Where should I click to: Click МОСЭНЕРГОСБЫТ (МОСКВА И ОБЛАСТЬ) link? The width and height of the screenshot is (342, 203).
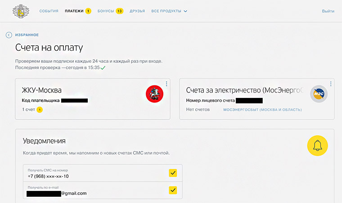point(262,110)
